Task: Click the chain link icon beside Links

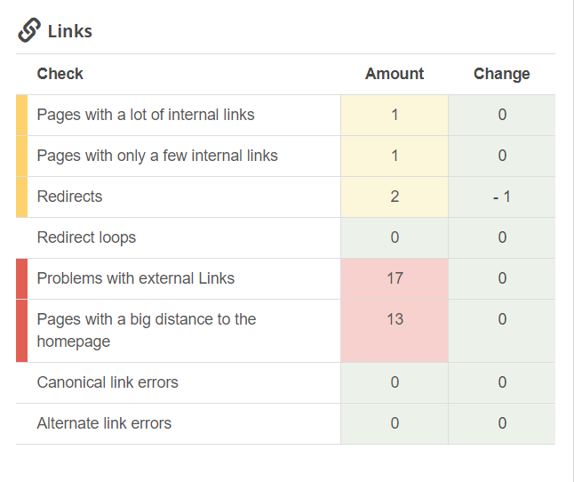Action: [29, 30]
